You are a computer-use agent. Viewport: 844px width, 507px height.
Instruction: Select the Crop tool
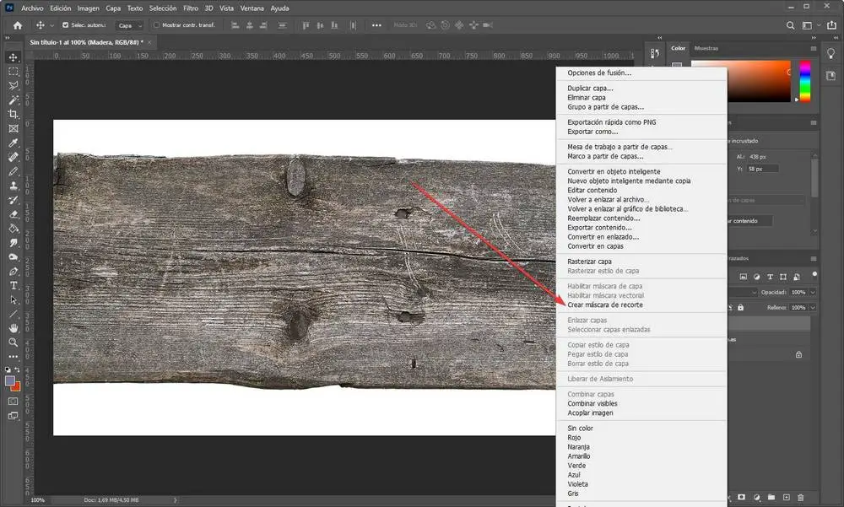click(14, 114)
